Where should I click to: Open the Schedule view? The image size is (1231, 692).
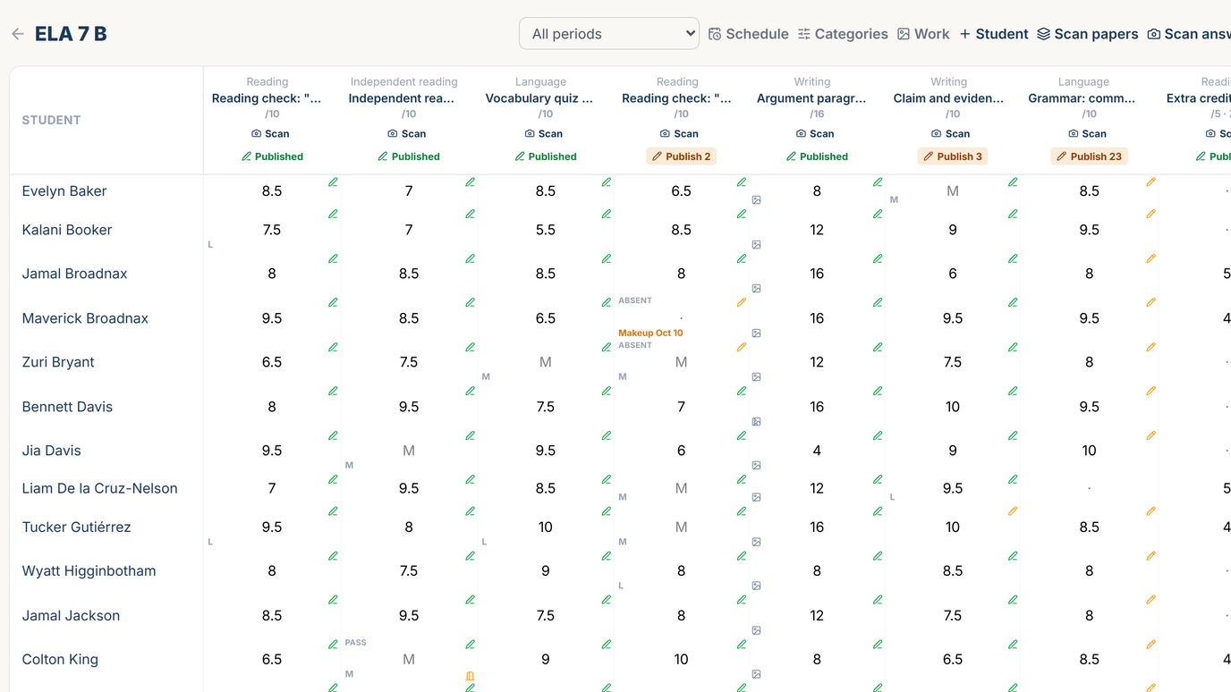[x=749, y=34]
